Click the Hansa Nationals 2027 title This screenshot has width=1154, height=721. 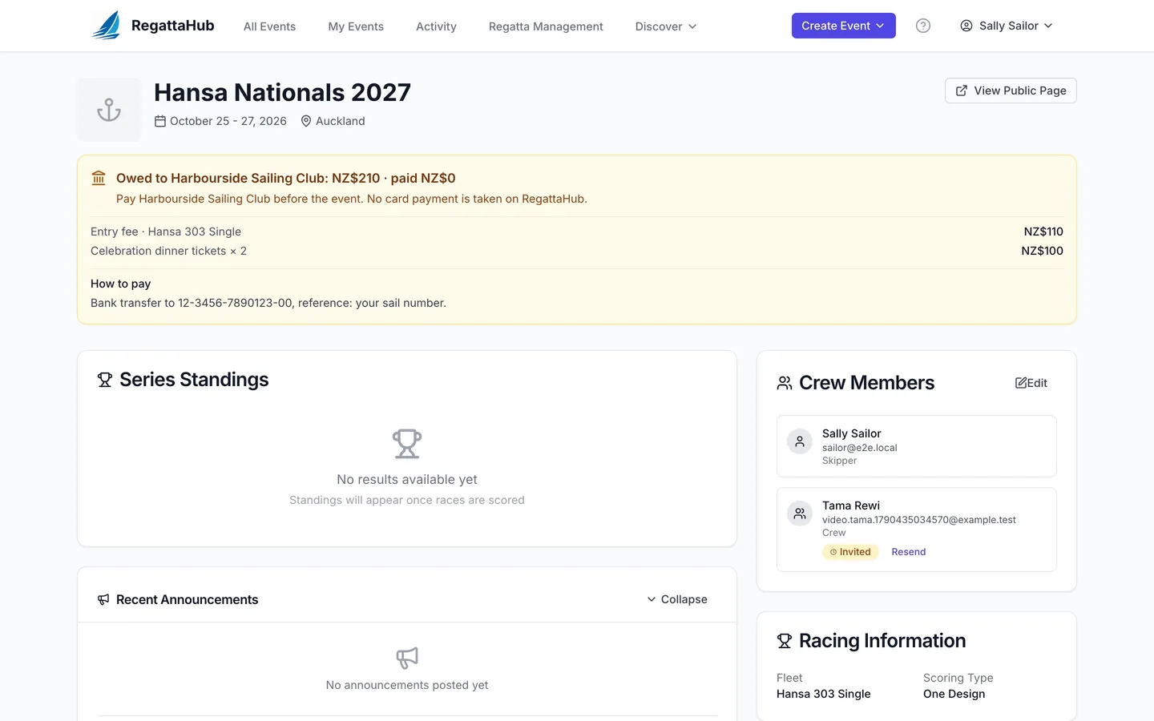[x=282, y=93]
